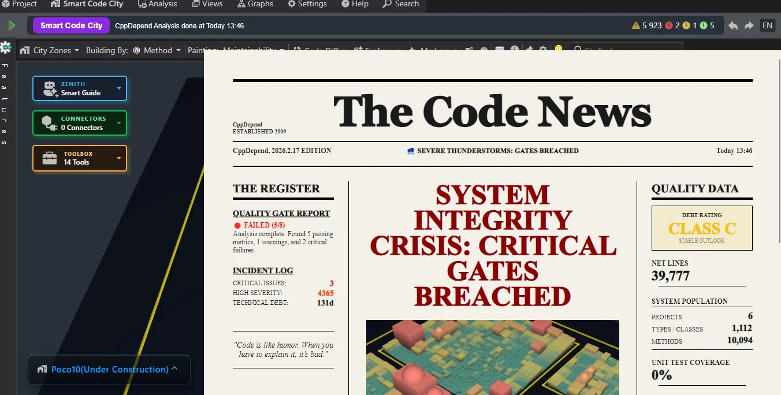Open the Analysis menu

(158, 4)
